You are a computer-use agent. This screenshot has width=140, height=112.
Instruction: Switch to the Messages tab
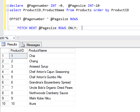[x=30, y=45]
